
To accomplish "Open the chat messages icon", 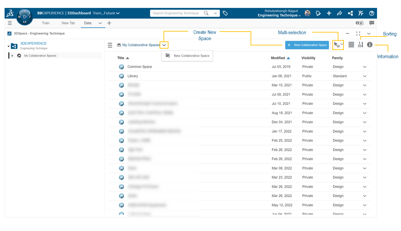I will pos(371,23).
